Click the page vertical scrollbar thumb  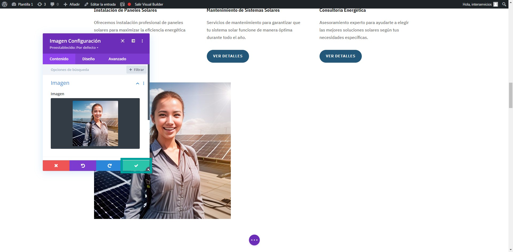511,95
